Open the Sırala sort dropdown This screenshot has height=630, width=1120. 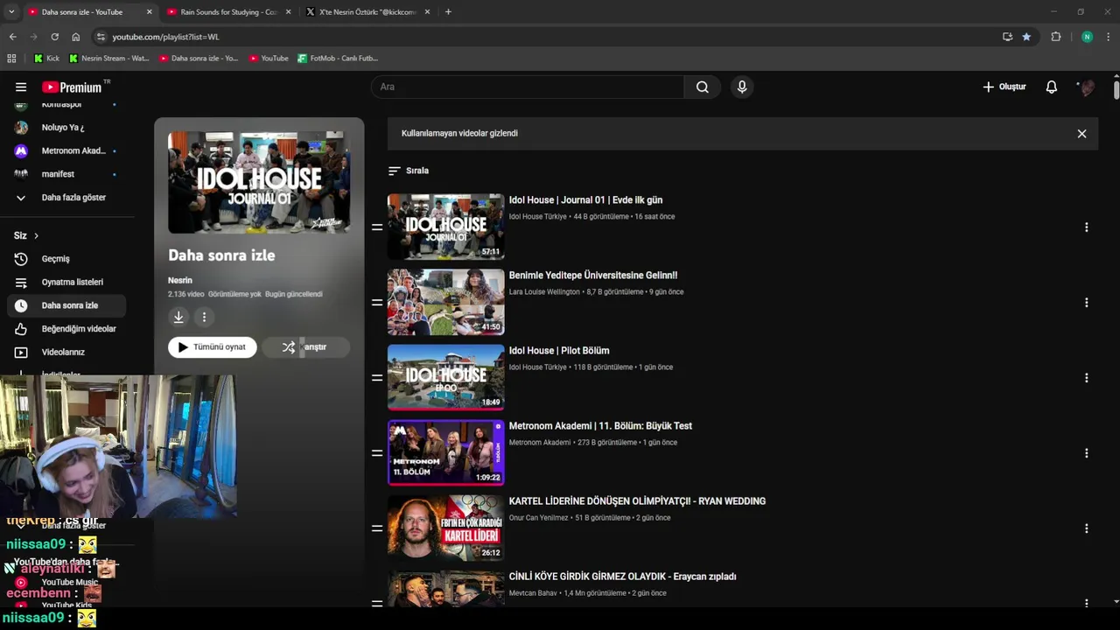click(x=409, y=171)
